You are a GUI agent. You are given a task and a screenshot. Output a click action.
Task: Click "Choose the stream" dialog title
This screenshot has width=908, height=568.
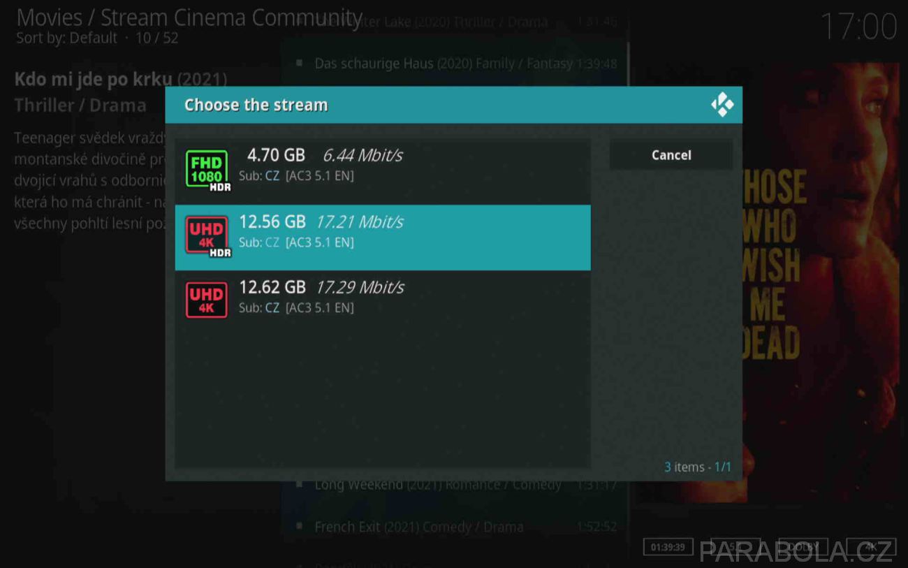coord(256,105)
